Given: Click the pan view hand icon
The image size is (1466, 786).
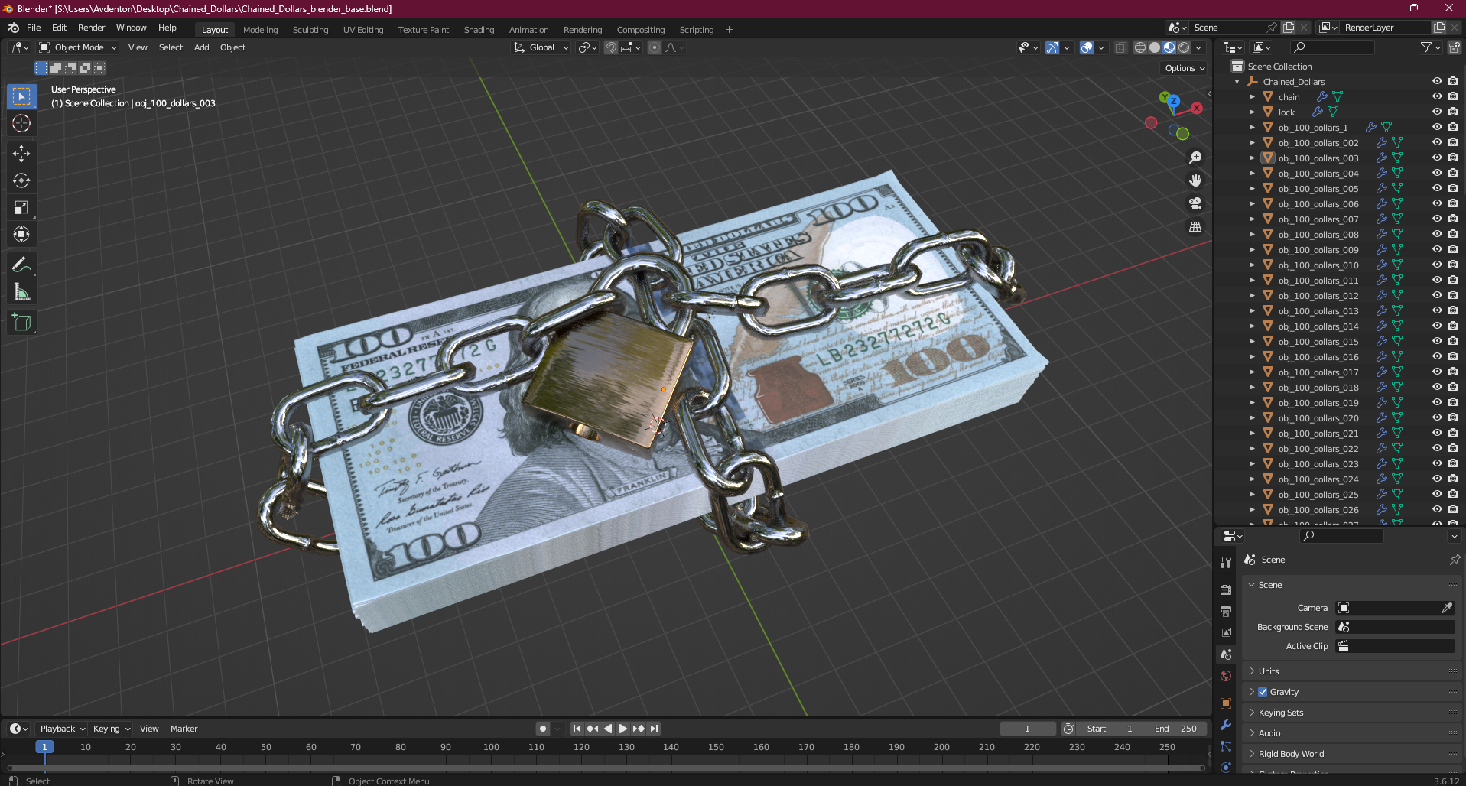Looking at the screenshot, I should point(1195,180).
